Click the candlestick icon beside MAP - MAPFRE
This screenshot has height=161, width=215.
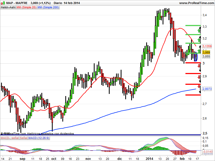coord(3,3)
